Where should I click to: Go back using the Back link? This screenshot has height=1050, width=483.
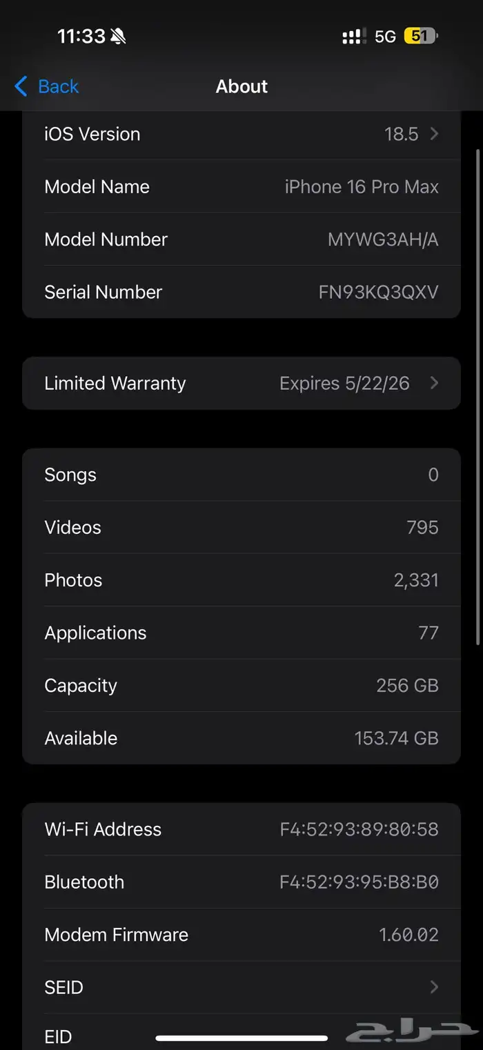[59, 86]
